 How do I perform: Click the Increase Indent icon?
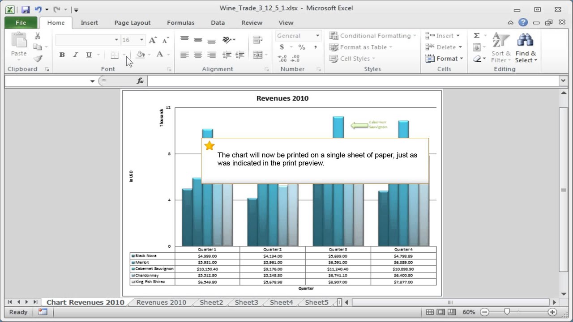(240, 55)
